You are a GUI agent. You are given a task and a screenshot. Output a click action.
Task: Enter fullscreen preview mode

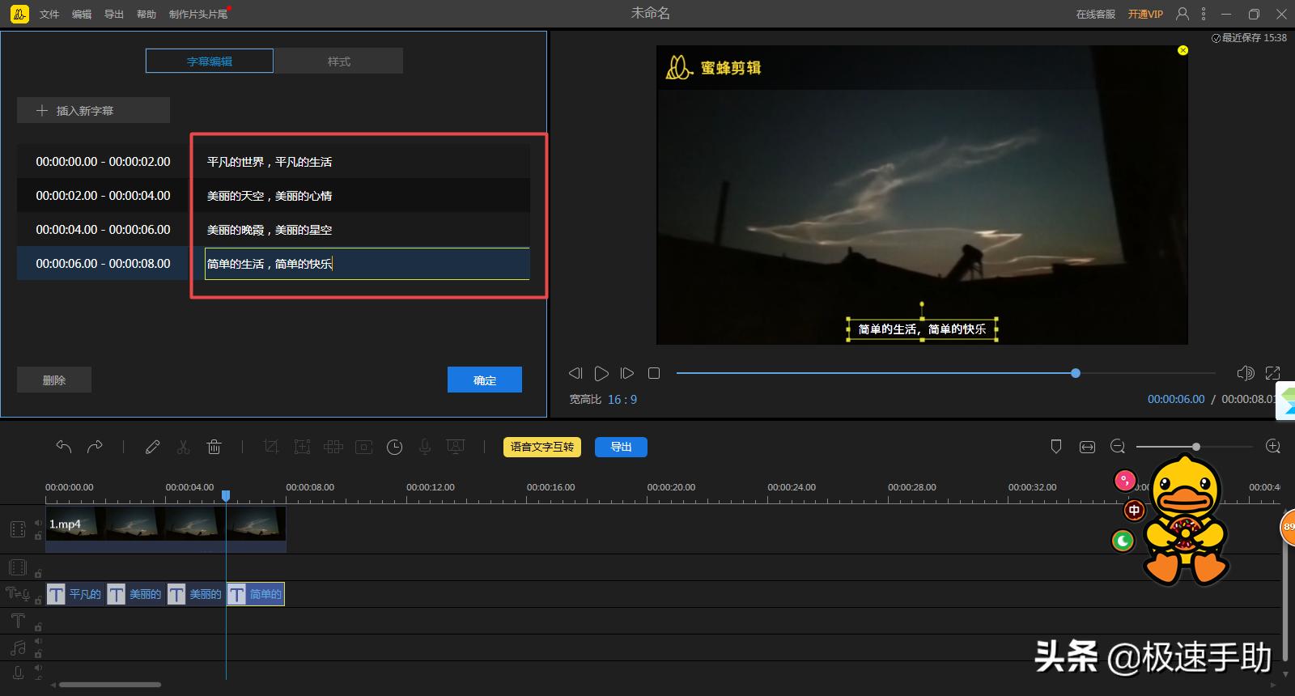point(1272,373)
